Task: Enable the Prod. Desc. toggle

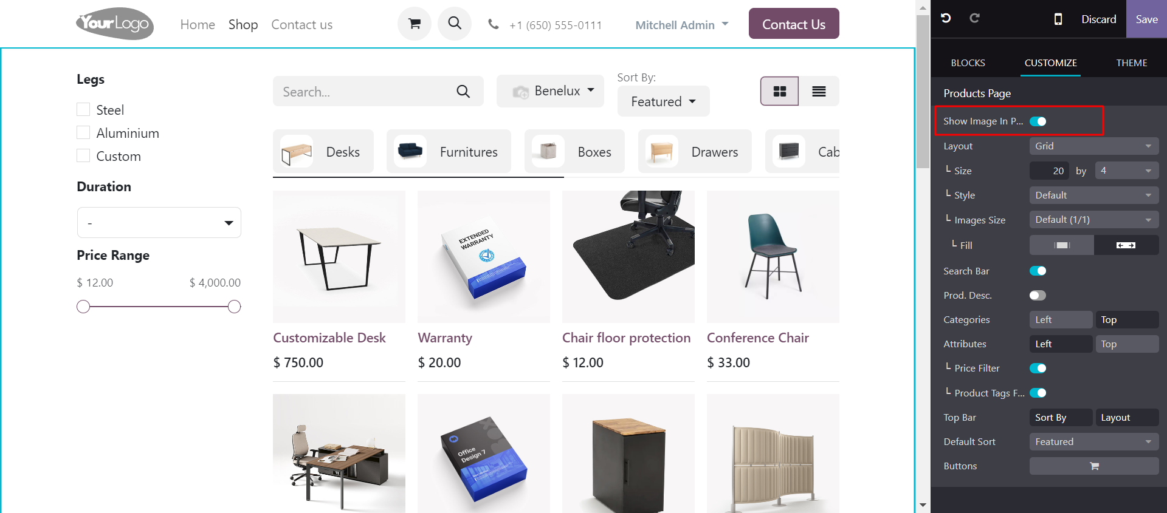Action: [1038, 296]
